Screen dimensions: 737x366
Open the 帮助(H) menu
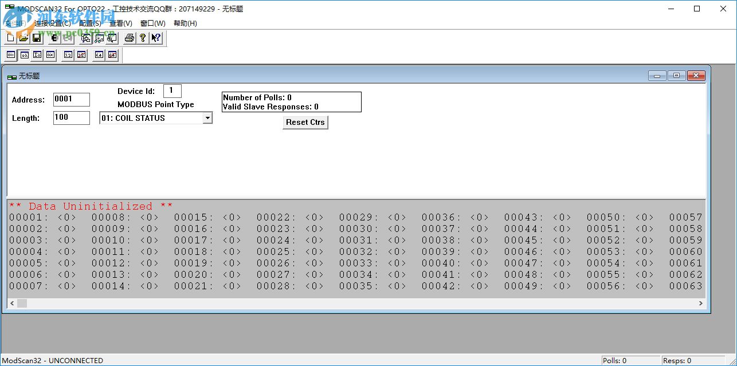185,23
